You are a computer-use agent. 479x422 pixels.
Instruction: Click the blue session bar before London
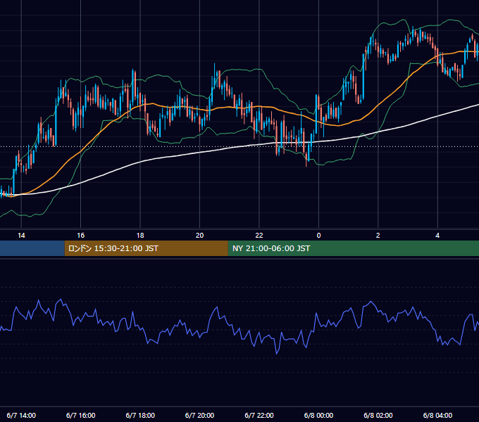coord(32,248)
